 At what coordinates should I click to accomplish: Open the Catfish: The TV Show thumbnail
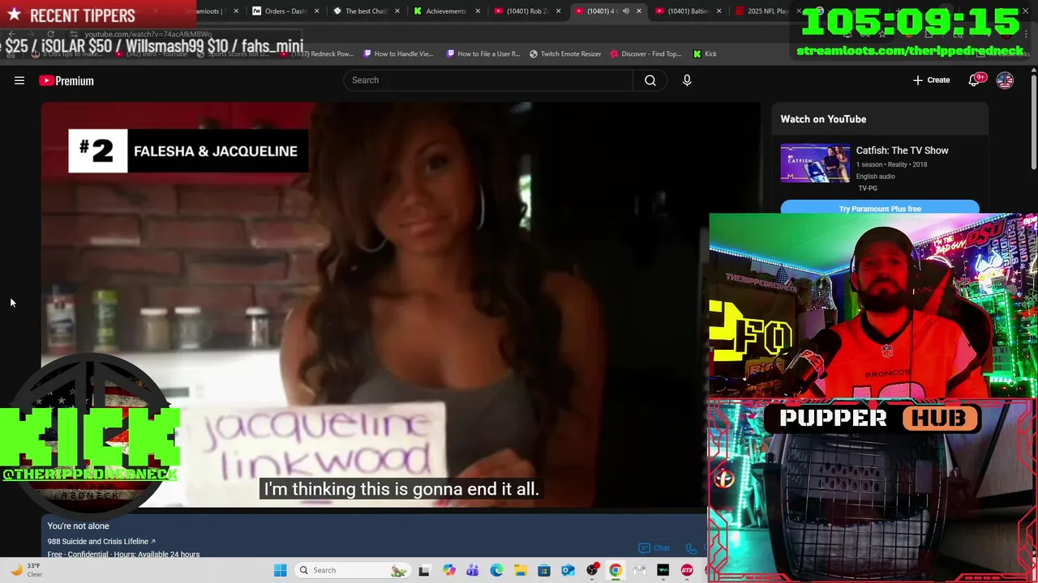815,163
